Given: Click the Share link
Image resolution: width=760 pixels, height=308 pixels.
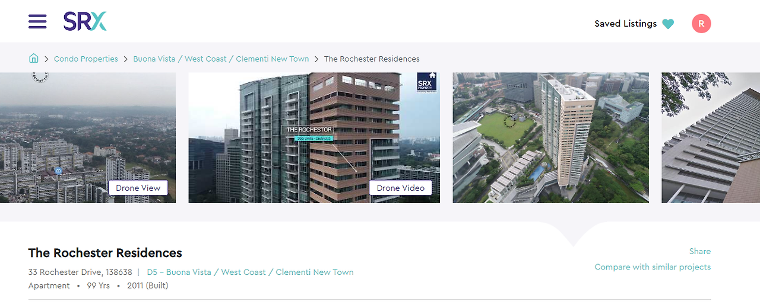Looking at the screenshot, I should (700, 251).
